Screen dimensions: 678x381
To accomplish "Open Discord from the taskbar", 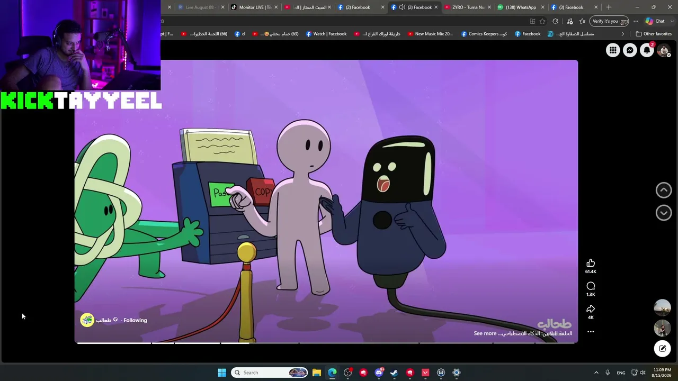I will coord(379,373).
